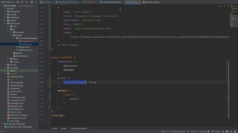The width and height of the screenshot is (238, 133).
Task: Expand the css folder
Action: 8,26
